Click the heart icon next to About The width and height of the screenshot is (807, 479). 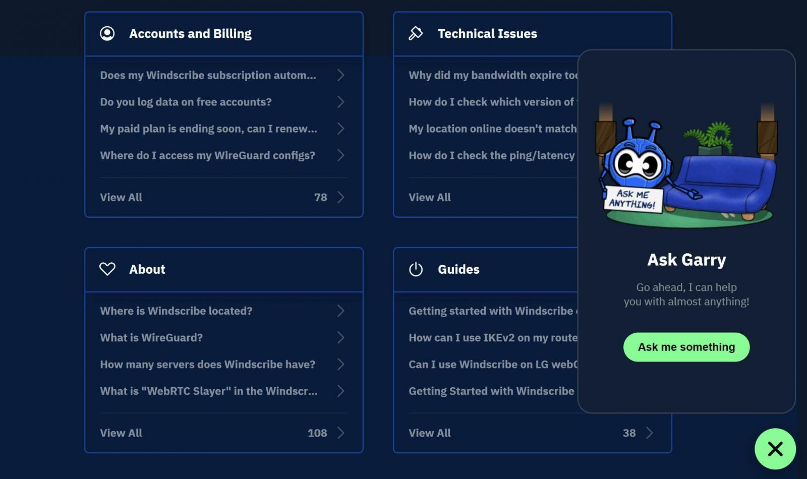[107, 269]
